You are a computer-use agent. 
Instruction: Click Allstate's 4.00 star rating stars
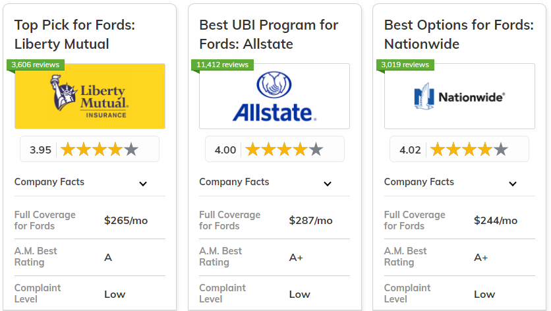pyautogui.click(x=284, y=150)
